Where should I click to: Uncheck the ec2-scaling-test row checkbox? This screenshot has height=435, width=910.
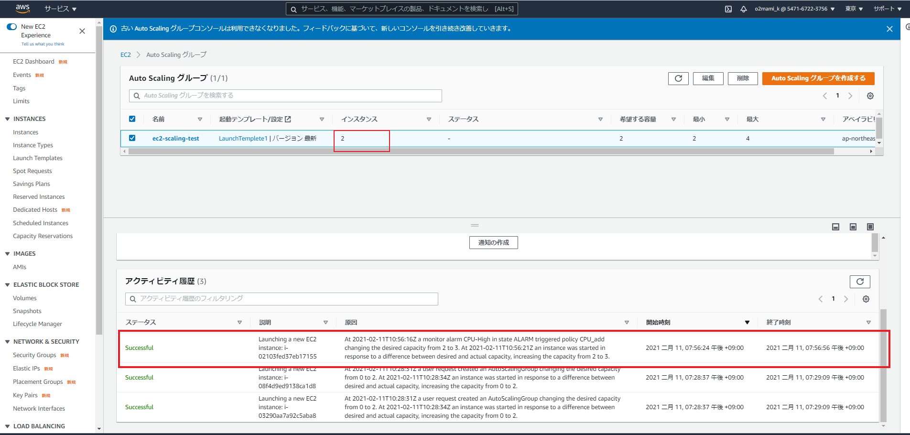coord(132,138)
